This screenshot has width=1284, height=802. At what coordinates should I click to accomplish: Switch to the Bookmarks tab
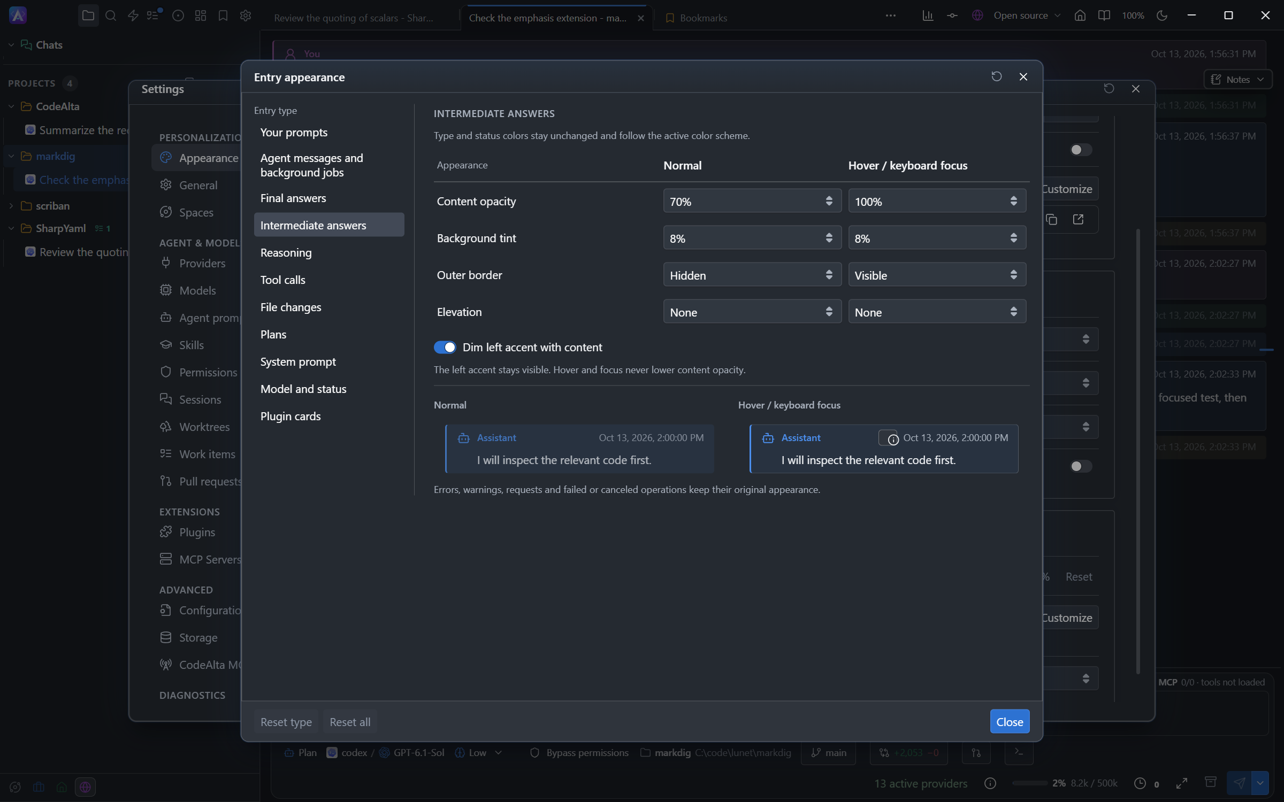[697, 18]
